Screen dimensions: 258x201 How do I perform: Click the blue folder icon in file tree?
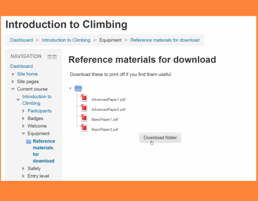(x=78, y=89)
